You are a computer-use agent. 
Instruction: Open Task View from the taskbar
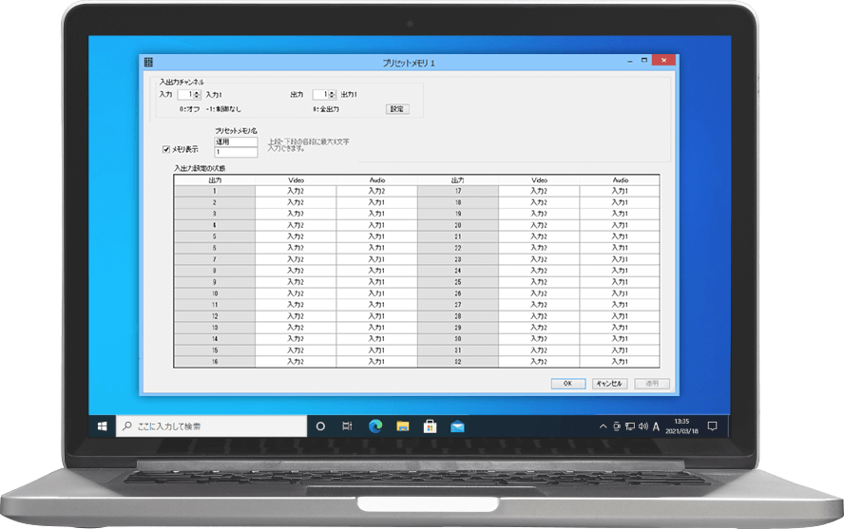tap(348, 426)
